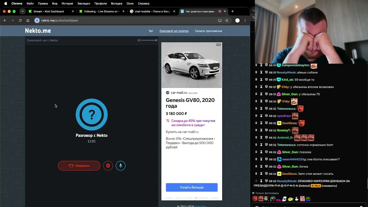Bookmark this page with the star
This screenshot has width=368, height=207.
click(227, 20)
